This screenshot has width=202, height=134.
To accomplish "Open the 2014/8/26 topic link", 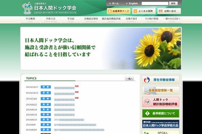I will tap(79, 130).
